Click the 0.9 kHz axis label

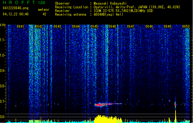3,71
